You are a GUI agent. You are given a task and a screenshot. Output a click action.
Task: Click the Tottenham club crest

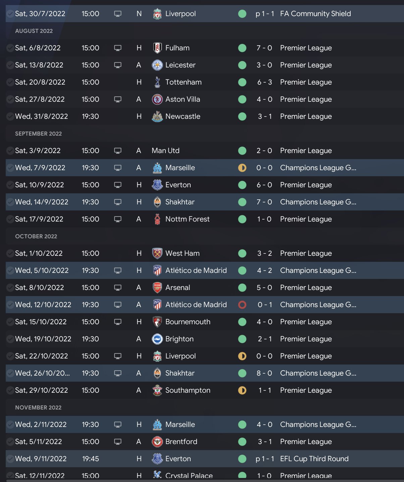(157, 82)
